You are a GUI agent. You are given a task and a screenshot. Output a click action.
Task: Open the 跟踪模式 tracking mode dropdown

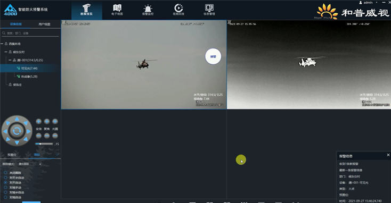point(30,164)
